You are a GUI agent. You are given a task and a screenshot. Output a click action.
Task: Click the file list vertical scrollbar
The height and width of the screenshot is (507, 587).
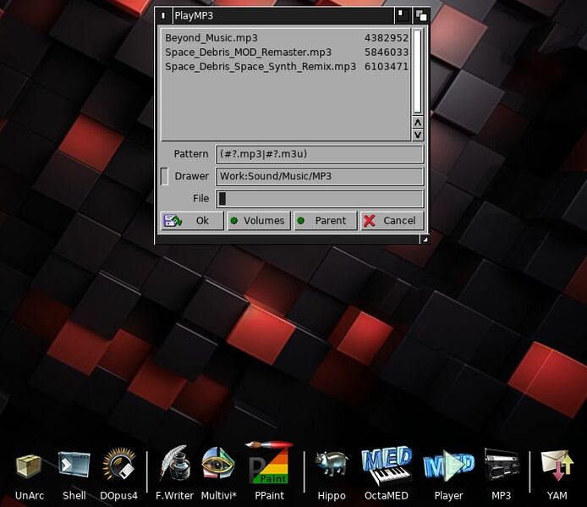[417, 72]
